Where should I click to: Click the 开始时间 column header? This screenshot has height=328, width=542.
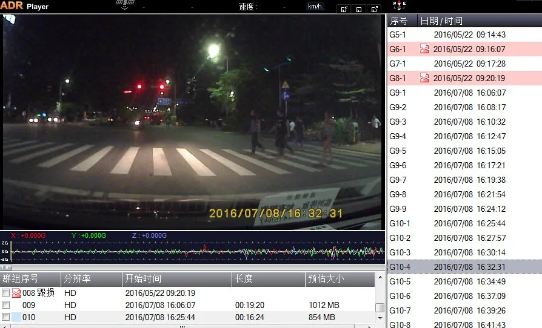pos(176,279)
